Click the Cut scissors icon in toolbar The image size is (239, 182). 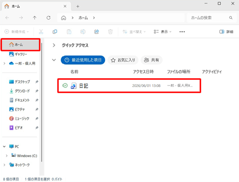(x=41, y=32)
